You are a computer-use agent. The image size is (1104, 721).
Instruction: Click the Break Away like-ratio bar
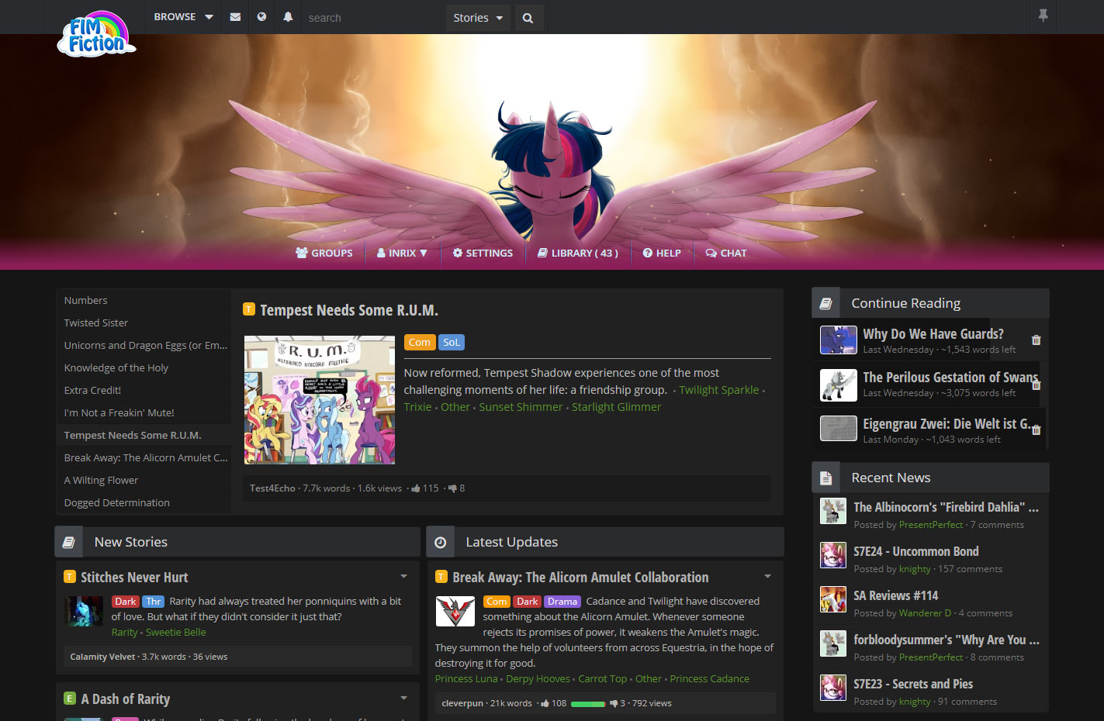(x=588, y=704)
